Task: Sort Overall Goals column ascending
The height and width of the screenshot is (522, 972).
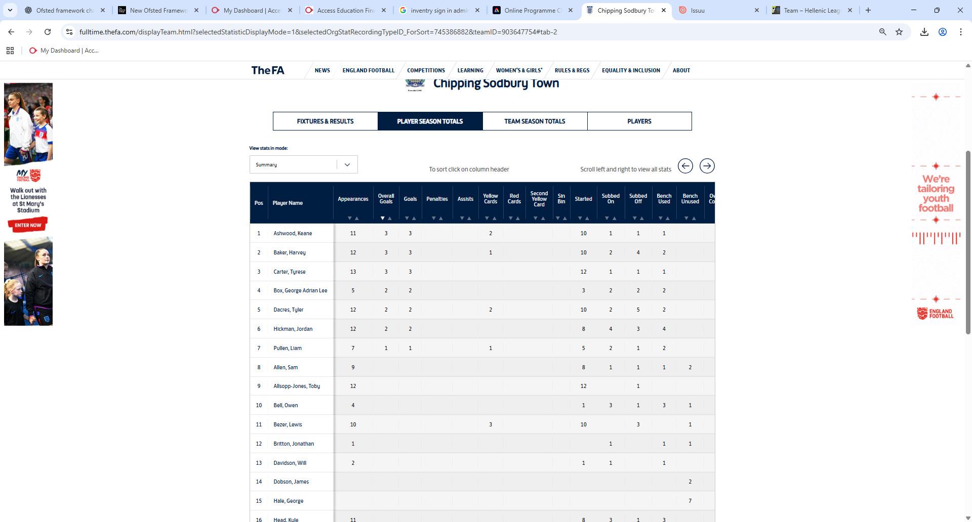Action: coord(390,219)
